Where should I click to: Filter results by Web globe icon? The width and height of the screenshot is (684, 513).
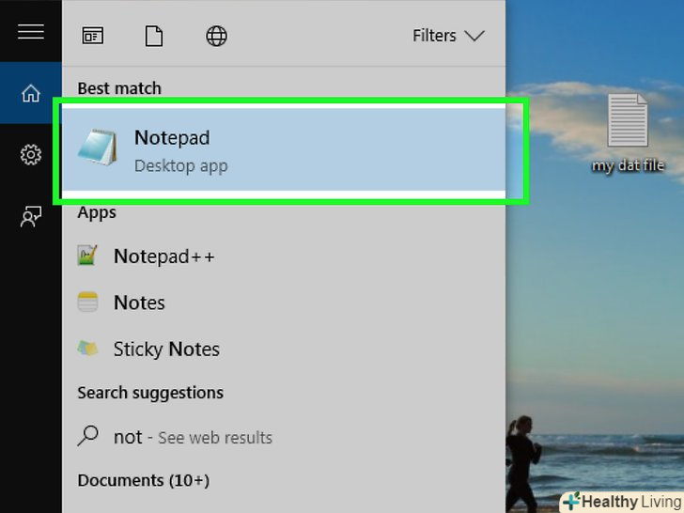click(x=216, y=36)
